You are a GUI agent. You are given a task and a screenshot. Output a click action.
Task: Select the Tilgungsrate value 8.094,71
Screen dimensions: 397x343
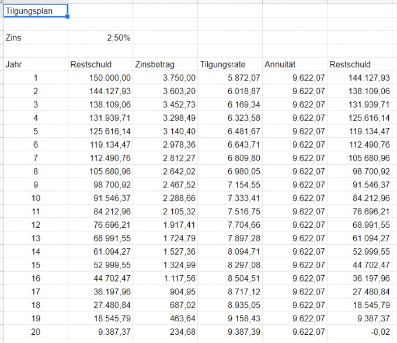230,251
